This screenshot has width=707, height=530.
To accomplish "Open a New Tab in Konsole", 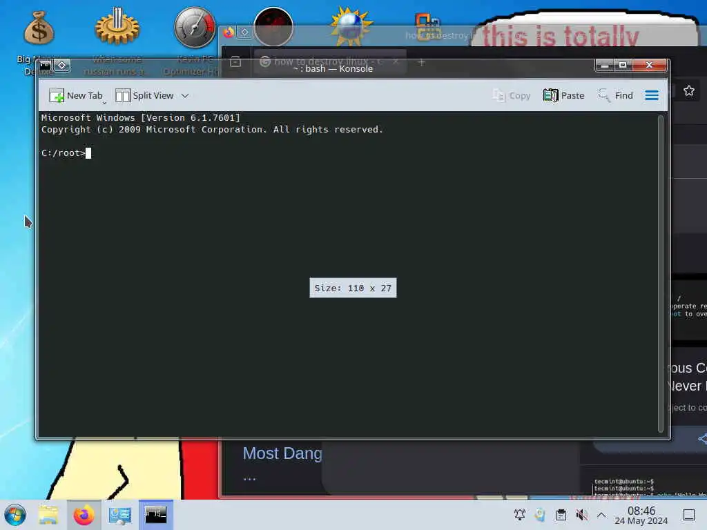I will point(76,95).
